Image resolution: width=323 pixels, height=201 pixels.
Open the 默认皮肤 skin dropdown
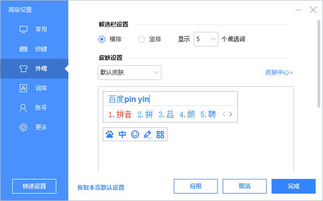(x=130, y=73)
